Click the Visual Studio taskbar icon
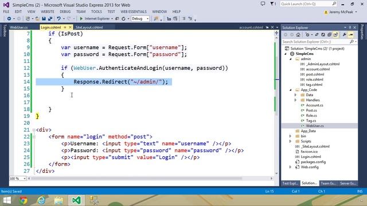The width and height of the screenshot is (367, 206). tap(76, 200)
